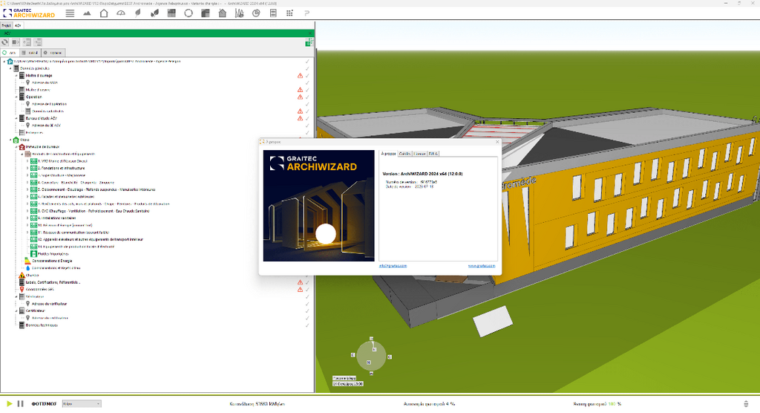Select the Adresse du vérificateur tree item
Screen dimensions: 760x413
pyautogui.click(x=50, y=304)
